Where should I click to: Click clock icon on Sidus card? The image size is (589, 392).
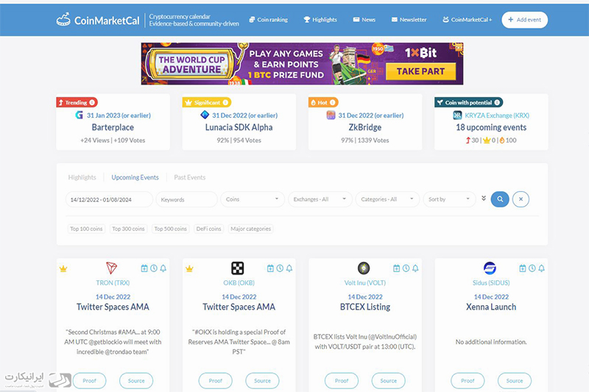[x=532, y=268]
